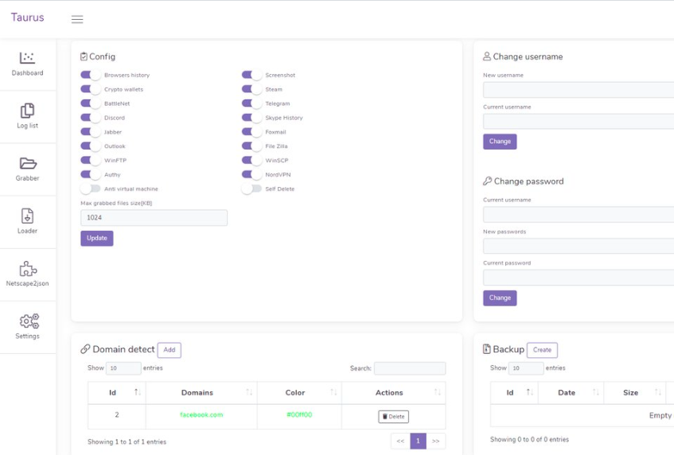The height and width of the screenshot is (455, 674).
Task: Click the Update button under Config
Action: 97,238
